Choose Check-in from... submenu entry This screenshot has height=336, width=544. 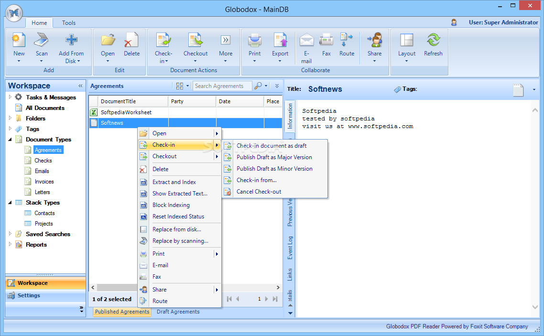tap(275, 180)
